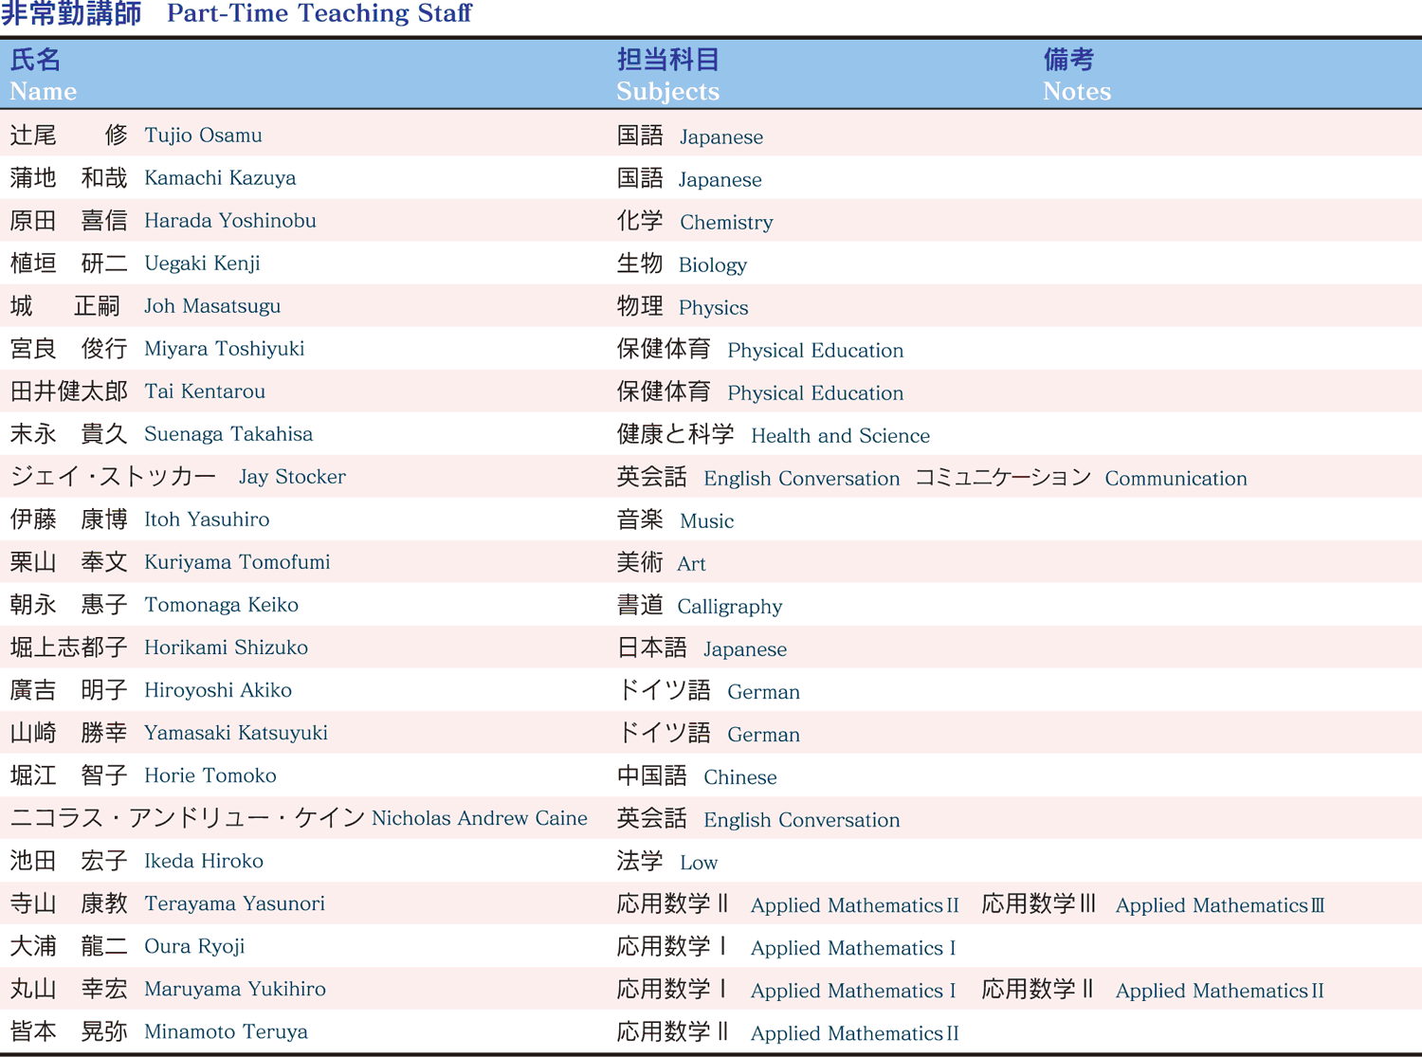
Task: Click the subject 'Chinese'
Action: [x=740, y=776]
